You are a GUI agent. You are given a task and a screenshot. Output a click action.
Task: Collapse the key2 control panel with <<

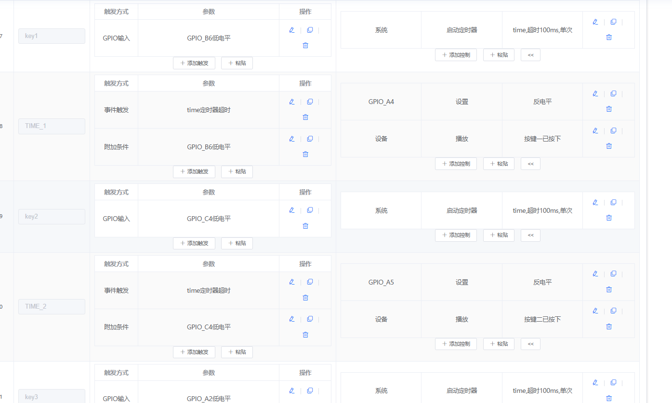530,235
